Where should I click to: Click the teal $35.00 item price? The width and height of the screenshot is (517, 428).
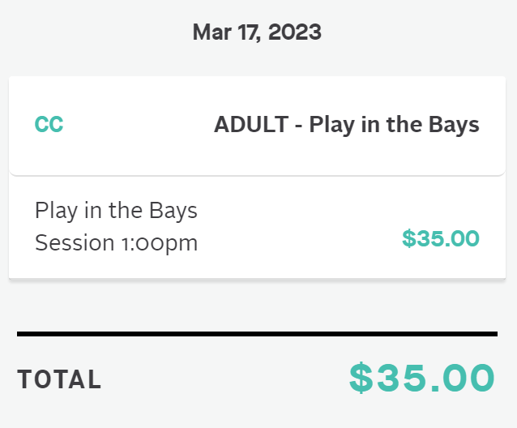click(441, 238)
